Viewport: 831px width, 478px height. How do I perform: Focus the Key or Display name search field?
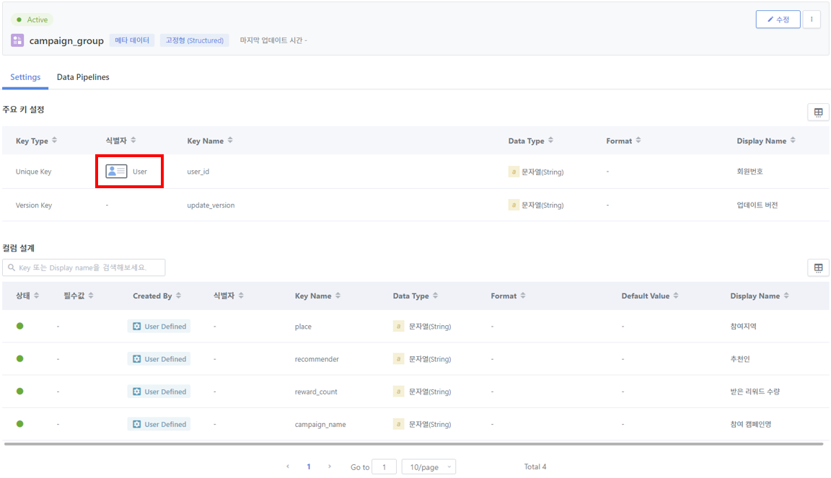tap(84, 267)
